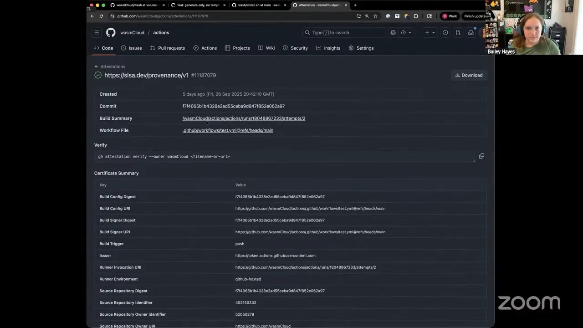Open your issues from the header circle-dot icon
Viewport: 583px width, 328px height.
tap(445, 33)
